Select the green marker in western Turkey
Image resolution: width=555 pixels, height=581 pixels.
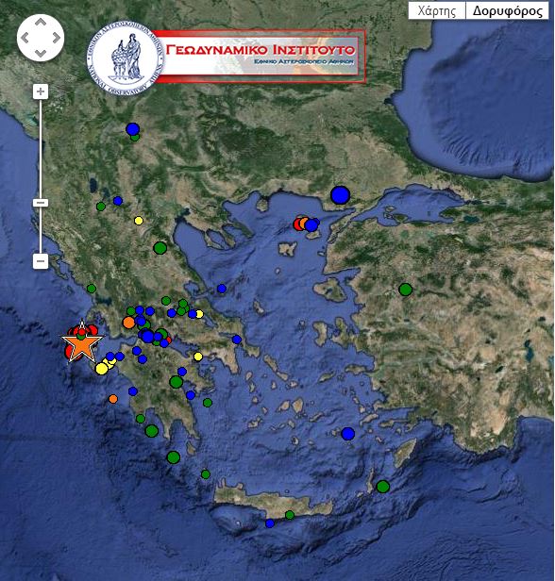pyautogui.click(x=406, y=290)
